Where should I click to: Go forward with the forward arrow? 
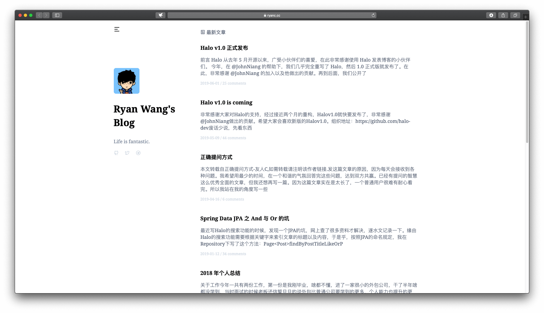click(x=46, y=15)
